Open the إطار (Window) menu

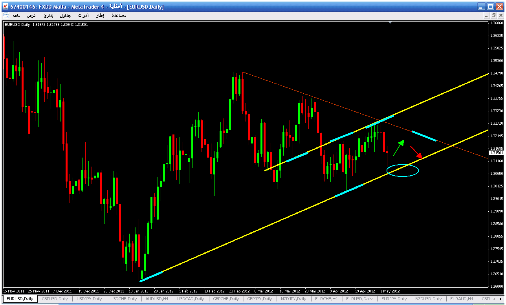[x=100, y=15]
